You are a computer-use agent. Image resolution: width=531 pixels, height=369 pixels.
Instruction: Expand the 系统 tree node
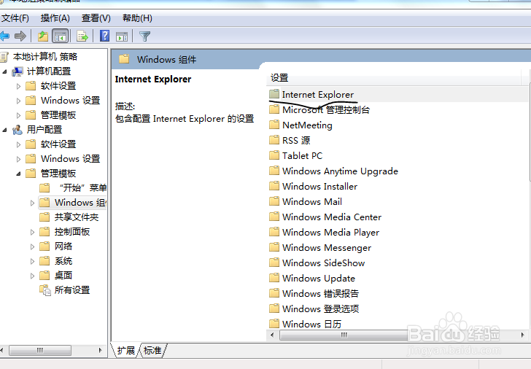click(33, 261)
